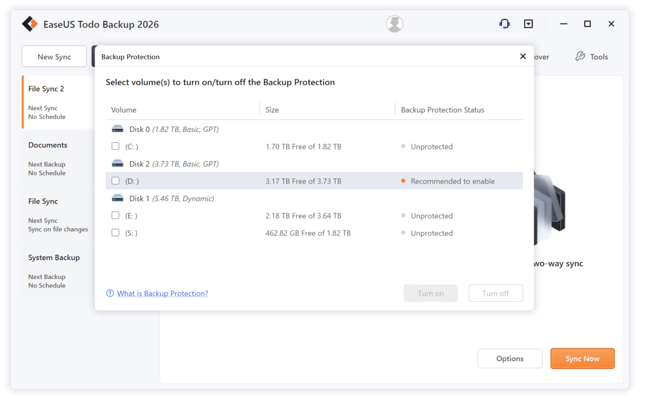Image resolution: width=645 pixels, height=398 pixels.
Task: Click the Backup Protection Status column header
Action: point(442,110)
